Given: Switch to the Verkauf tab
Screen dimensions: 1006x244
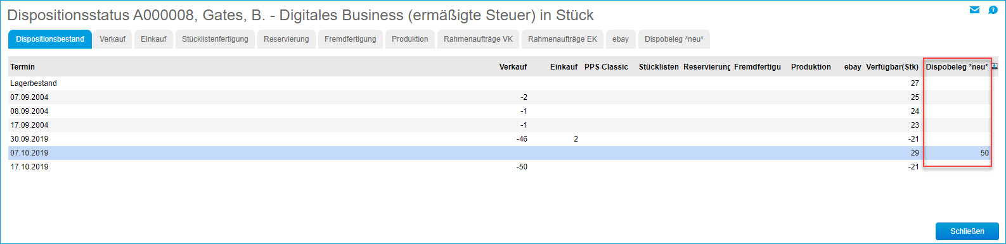Looking at the screenshot, I should 113,39.
